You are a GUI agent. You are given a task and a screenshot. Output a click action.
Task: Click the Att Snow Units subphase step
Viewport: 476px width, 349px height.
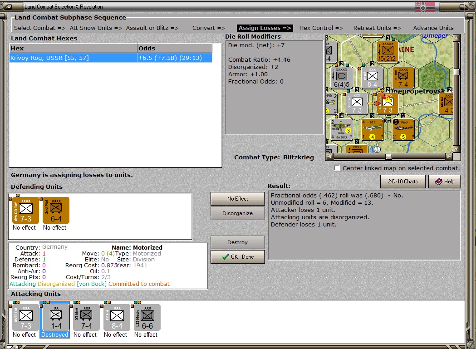click(96, 28)
